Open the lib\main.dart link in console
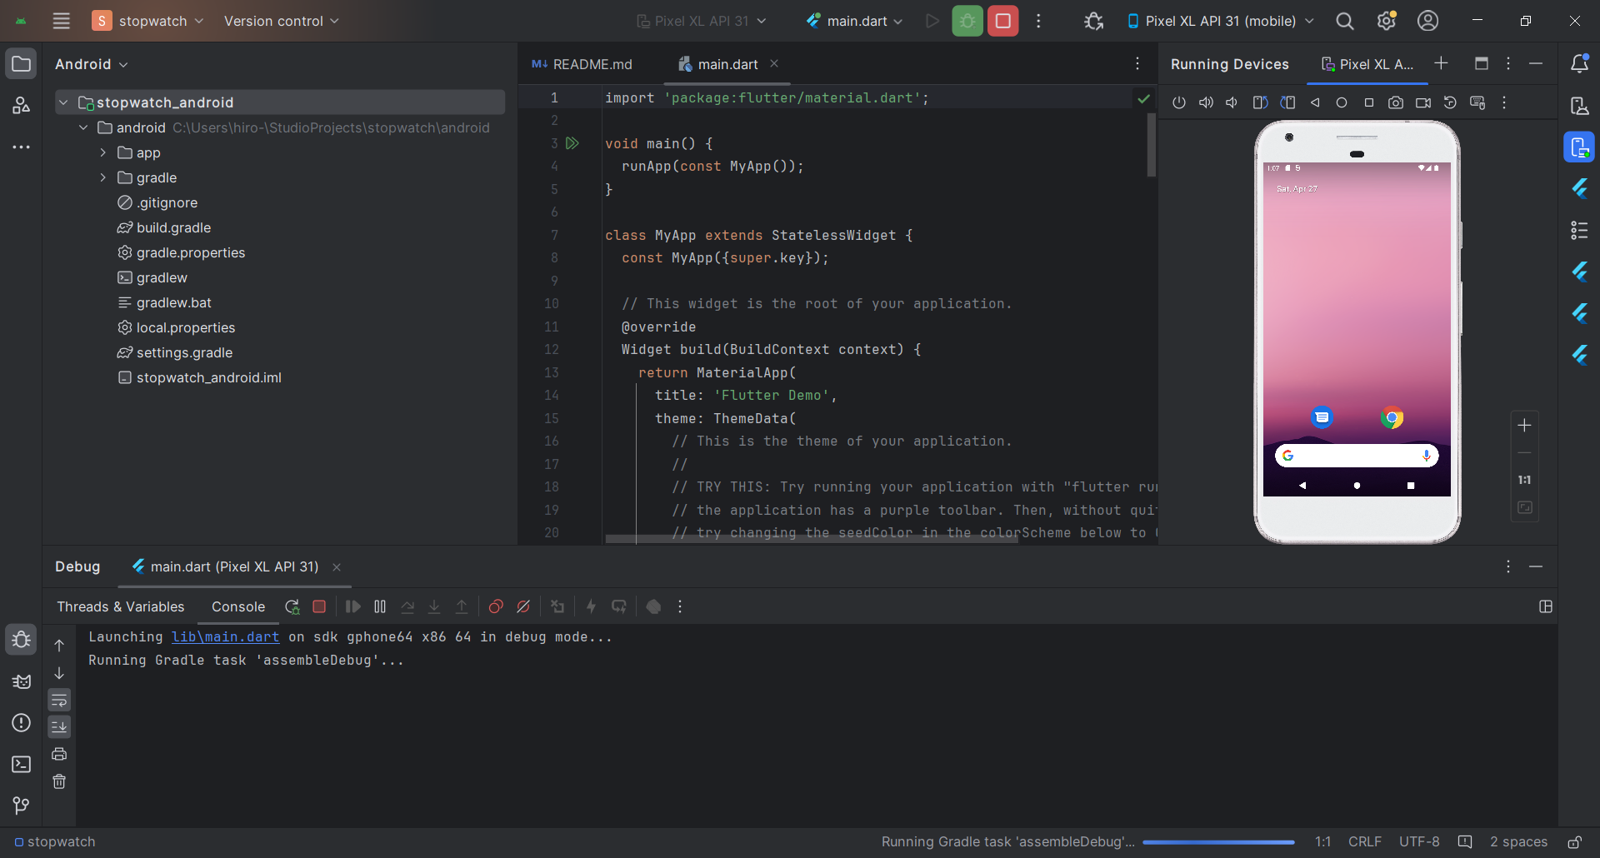The image size is (1600, 858). pyautogui.click(x=225, y=636)
